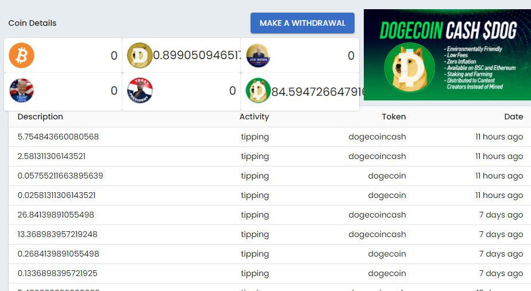Select the 0.2684139891055498 transaction amount
This screenshot has height=291, width=531.
point(58,254)
